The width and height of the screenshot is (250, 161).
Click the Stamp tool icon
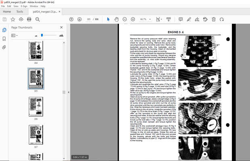pos(205,19)
